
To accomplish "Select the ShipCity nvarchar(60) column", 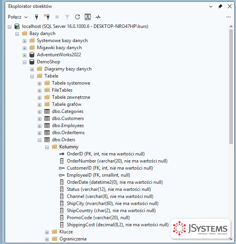I will (x=112, y=203).
